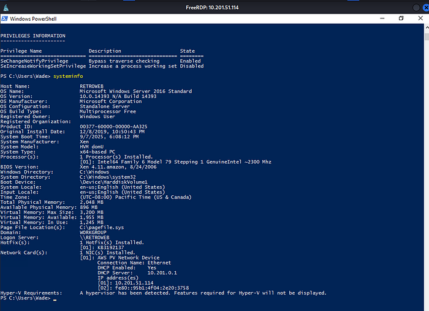Click system boot time 9/7/2025 value
The width and height of the screenshot is (429, 311).
click(109, 137)
